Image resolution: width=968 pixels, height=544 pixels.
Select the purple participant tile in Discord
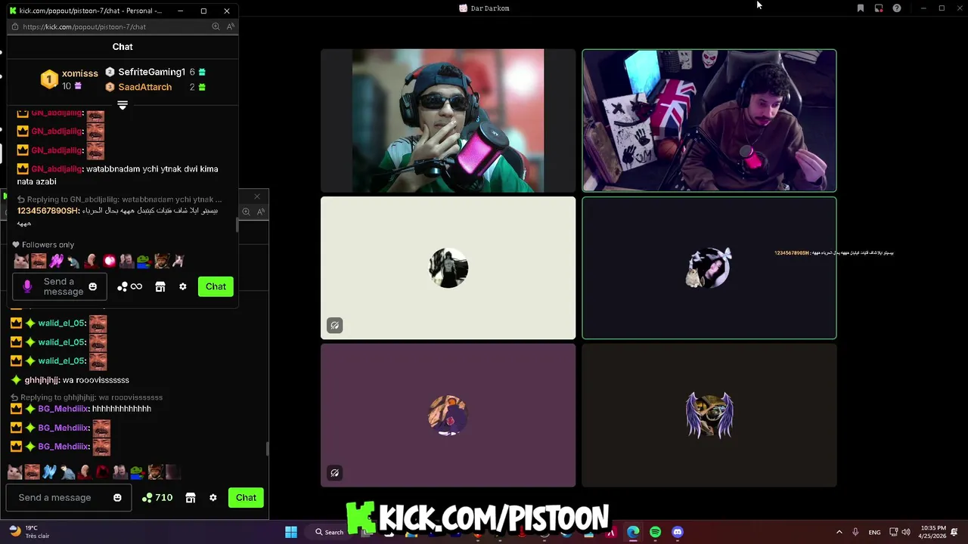(x=448, y=416)
